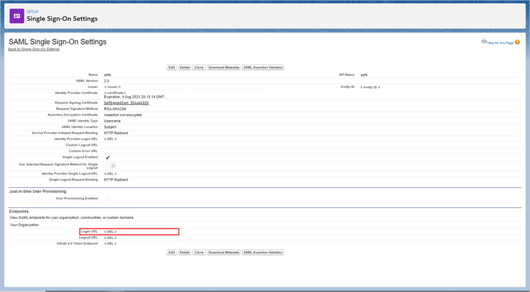This screenshot has width=530, height=292.
Task: Follow the Back to Single Sign-On Settings link
Action: click(x=34, y=49)
